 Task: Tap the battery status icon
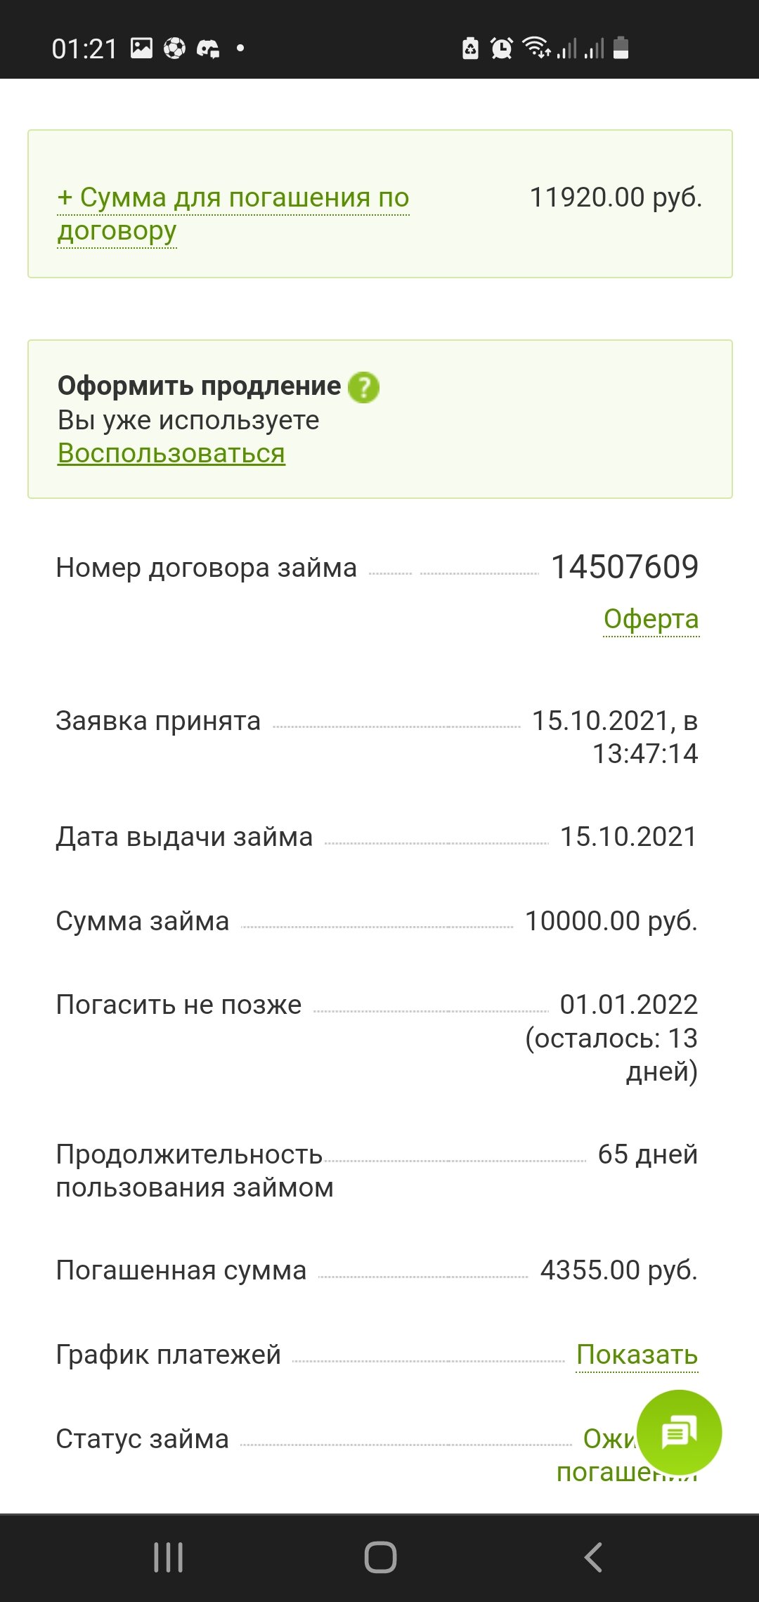(x=621, y=48)
